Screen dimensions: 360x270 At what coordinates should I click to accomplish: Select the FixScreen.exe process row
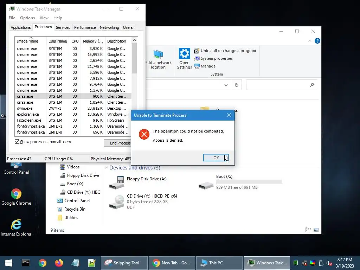(x=73, y=120)
